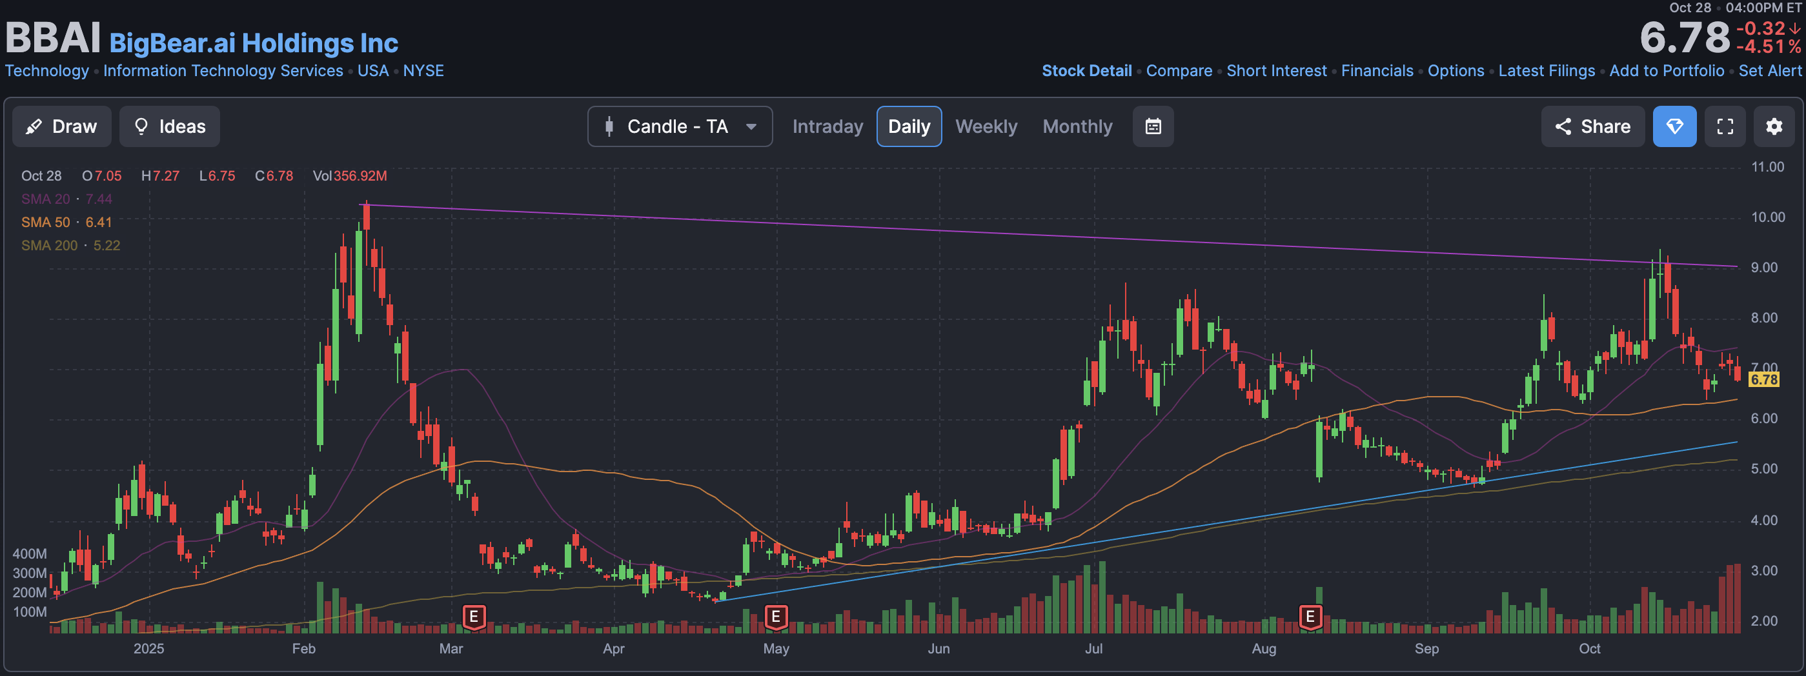Click the open price O 7.05 readout
Image resolution: width=1806 pixels, height=676 pixels.
click(101, 176)
